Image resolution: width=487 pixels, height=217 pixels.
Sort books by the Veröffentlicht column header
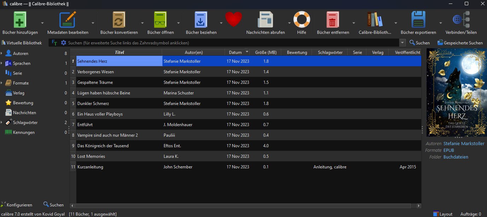[405, 52]
